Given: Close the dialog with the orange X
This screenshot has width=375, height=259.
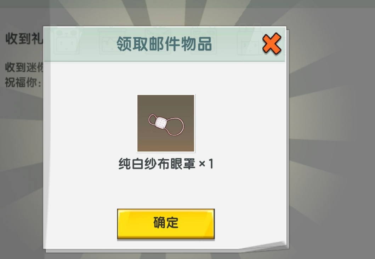Looking at the screenshot, I should [272, 43].
